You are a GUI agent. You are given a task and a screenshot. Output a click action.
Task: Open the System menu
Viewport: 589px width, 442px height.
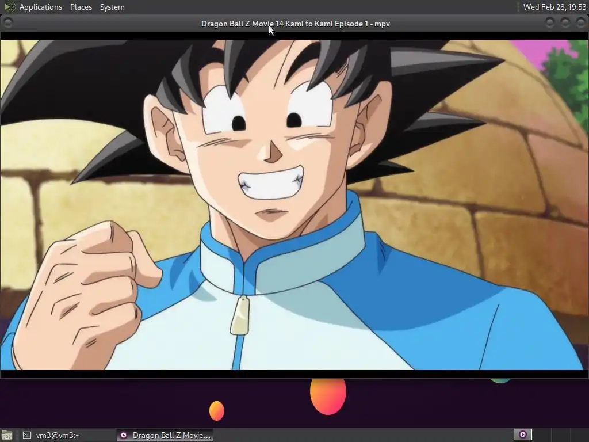click(x=112, y=7)
